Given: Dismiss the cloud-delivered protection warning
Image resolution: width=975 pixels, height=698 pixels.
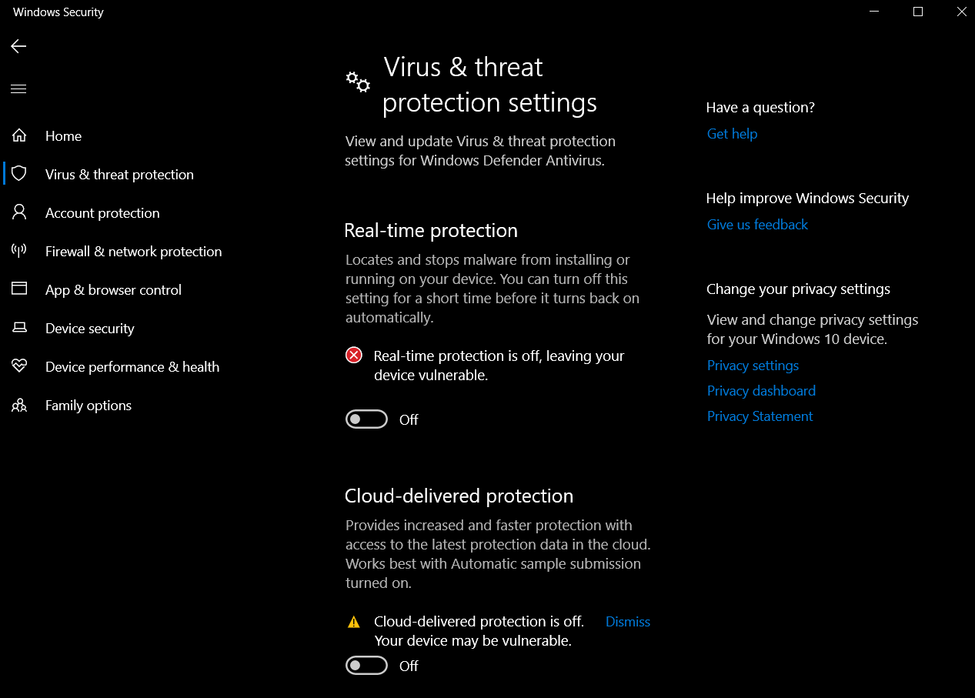Looking at the screenshot, I should tap(627, 622).
